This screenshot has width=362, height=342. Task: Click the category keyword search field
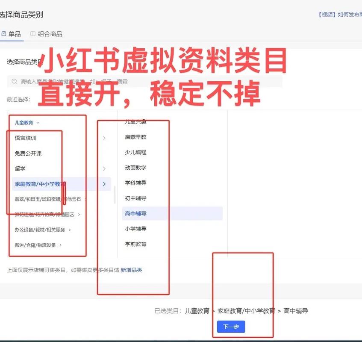pyautogui.click(x=145, y=82)
